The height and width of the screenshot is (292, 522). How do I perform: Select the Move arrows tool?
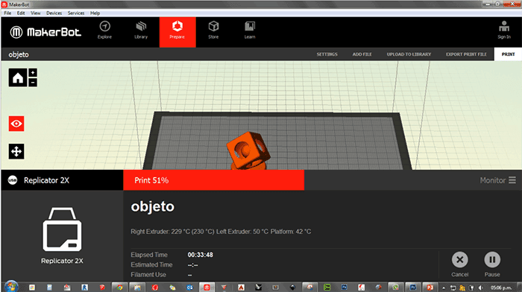[16, 152]
